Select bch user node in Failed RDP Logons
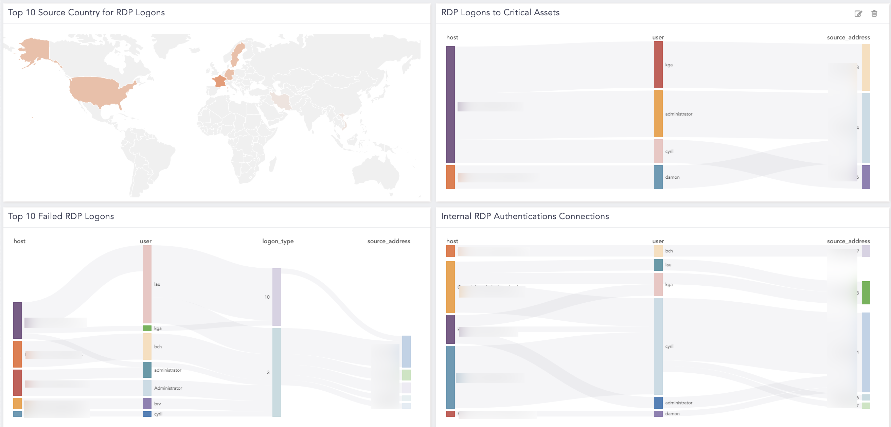 [x=147, y=346]
